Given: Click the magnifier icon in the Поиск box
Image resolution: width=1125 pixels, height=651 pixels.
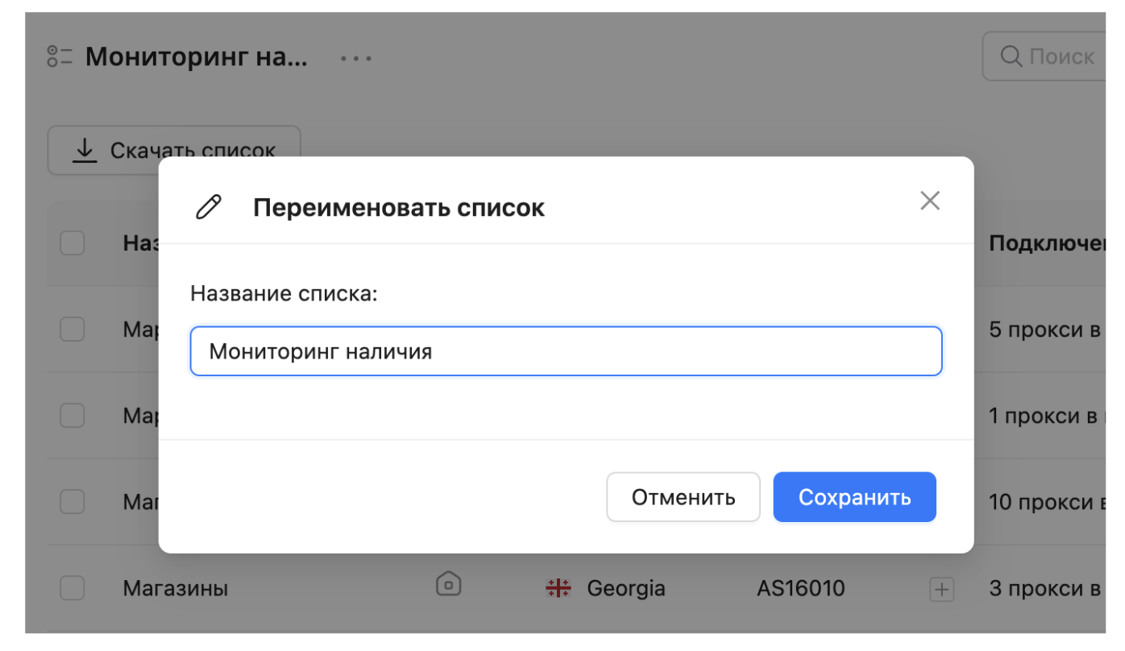Looking at the screenshot, I should (x=1011, y=56).
